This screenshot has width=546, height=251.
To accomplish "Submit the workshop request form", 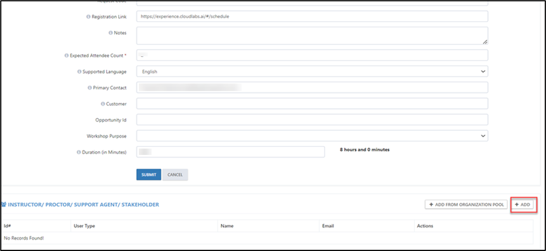I will (148, 174).
